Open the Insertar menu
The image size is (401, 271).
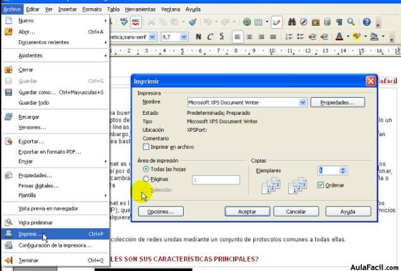pos(68,9)
